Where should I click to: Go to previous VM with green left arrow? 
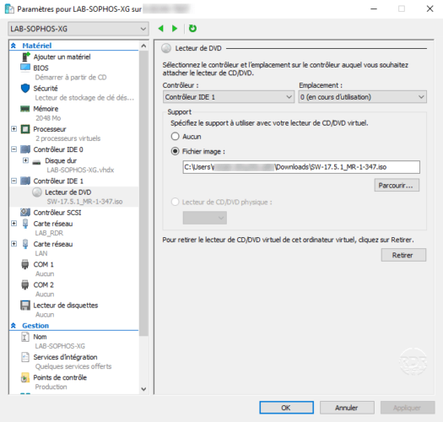pos(161,28)
